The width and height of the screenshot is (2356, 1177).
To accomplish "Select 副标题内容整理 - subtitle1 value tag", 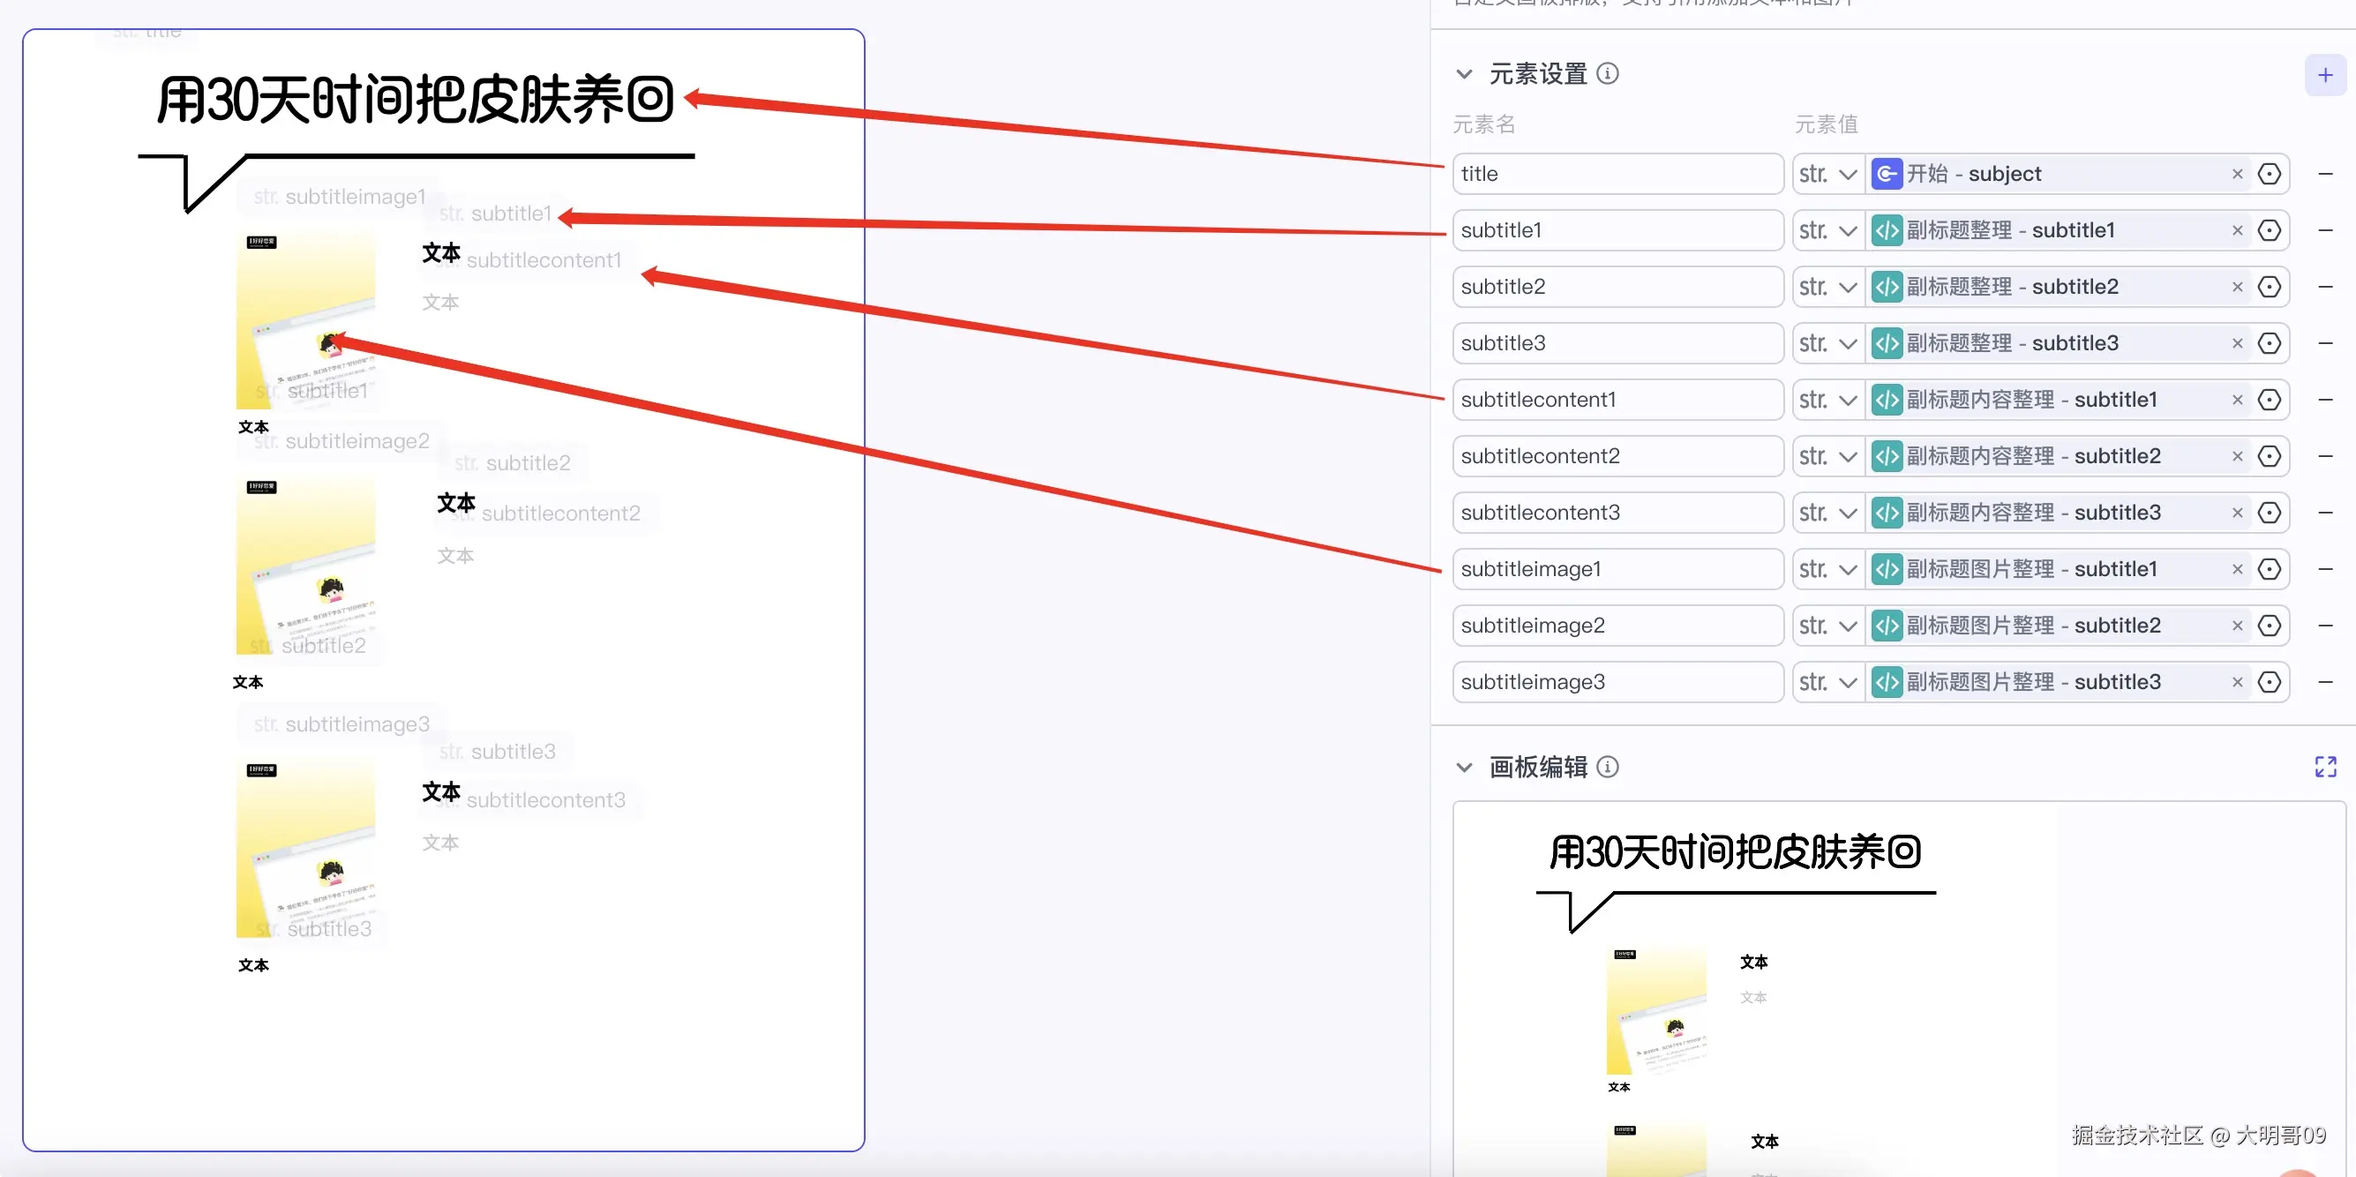I will click(x=2030, y=400).
